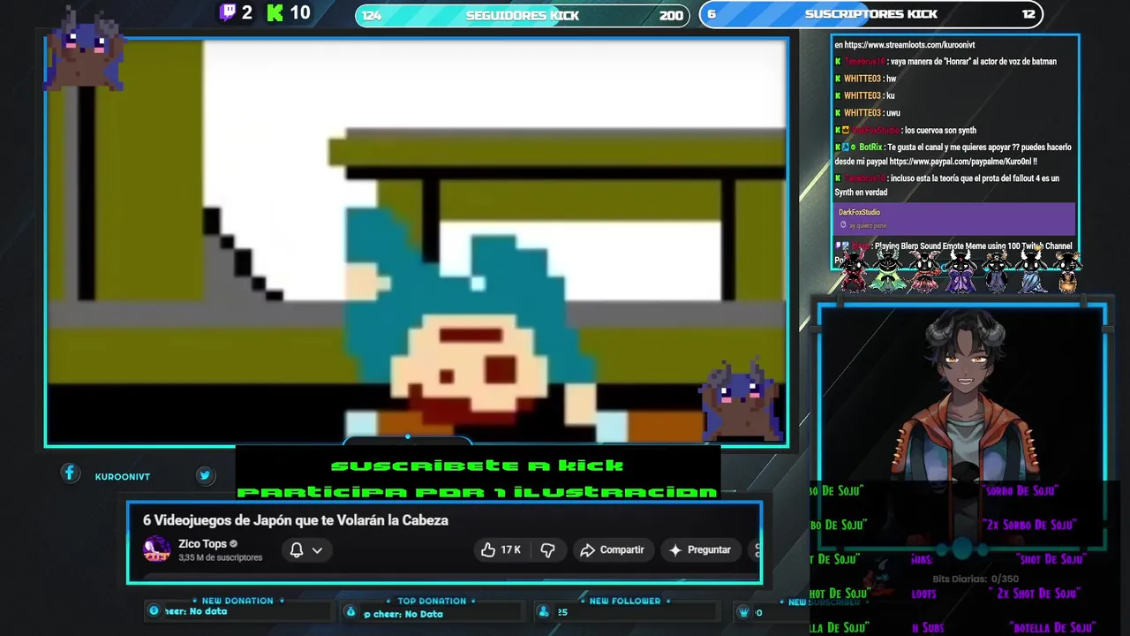1130x636 pixels.
Task: Click the NEW FOLLOWER label
Action: (625, 601)
